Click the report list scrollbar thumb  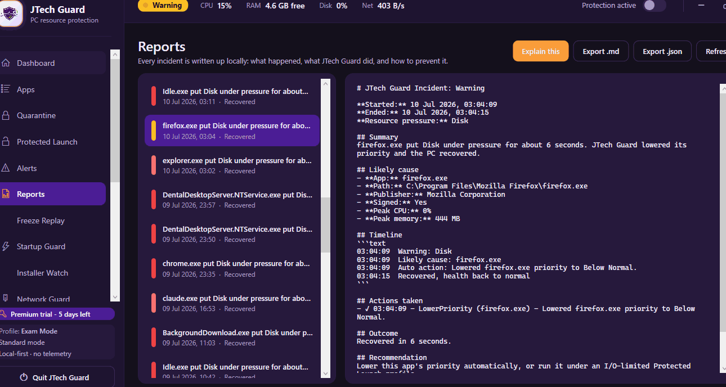click(x=325, y=224)
